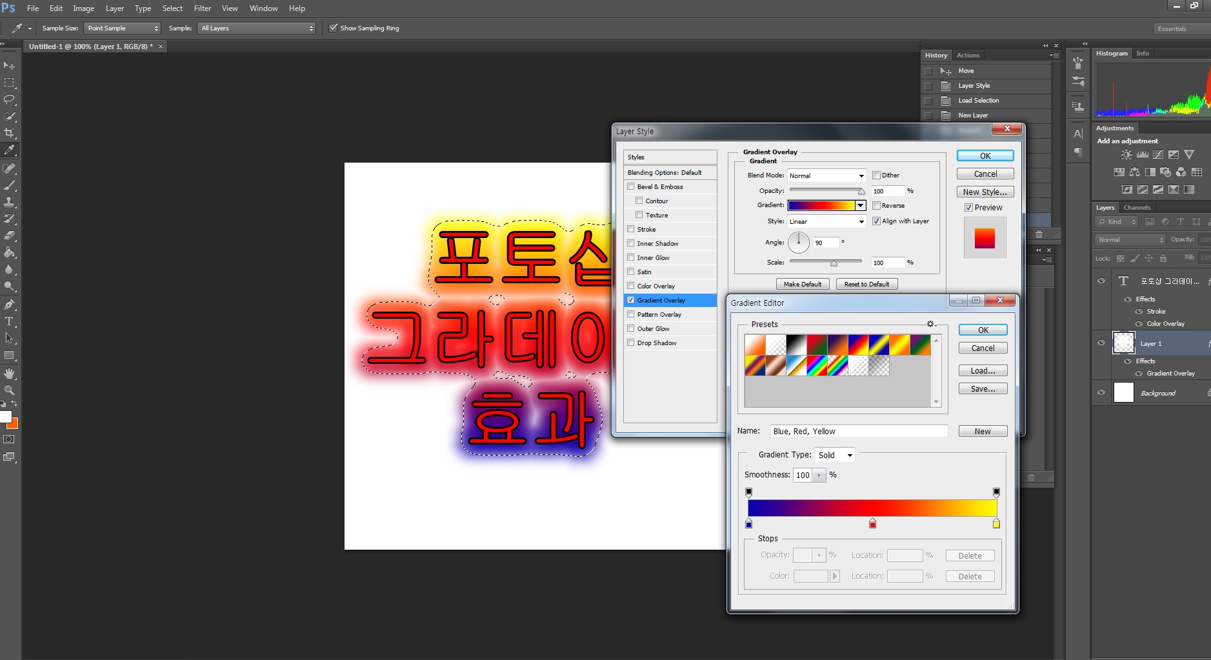Switch to the Channels tab

pyautogui.click(x=1137, y=208)
